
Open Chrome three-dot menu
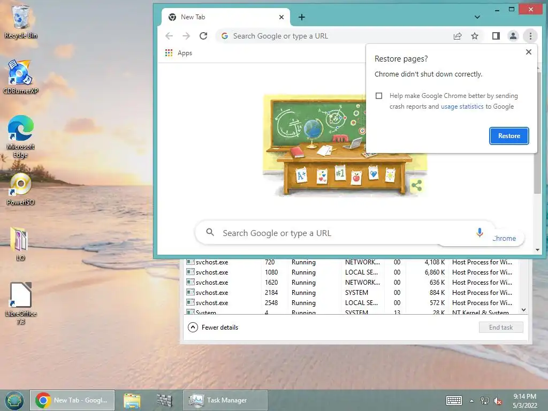[530, 36]
